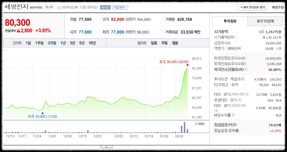Image resolution: width=287 pixels, height=152 pixels.
Task: Click the 동일업종 PER value 10.03배
Action: point(275,125)
